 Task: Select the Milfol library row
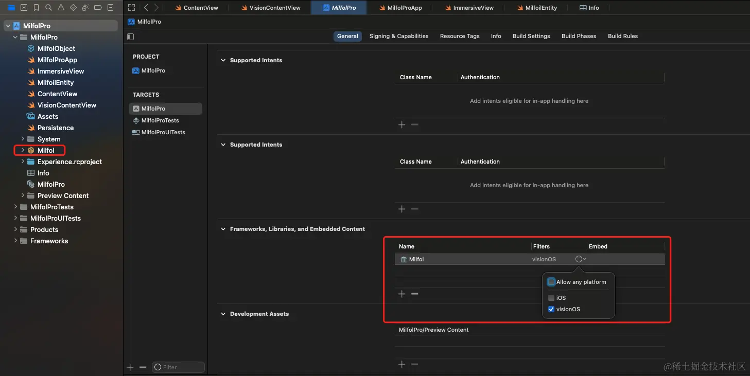(x=530, y=259)
